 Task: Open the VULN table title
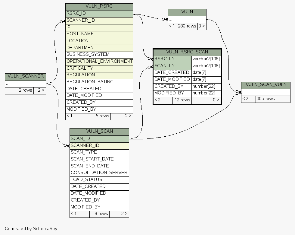click(187, 12)
